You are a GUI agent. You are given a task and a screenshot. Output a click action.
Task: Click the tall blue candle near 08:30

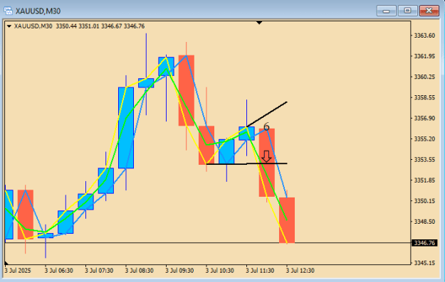tap(126, 128)
